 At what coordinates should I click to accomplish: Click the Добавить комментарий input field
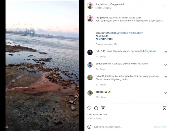(x=108, y=127)
